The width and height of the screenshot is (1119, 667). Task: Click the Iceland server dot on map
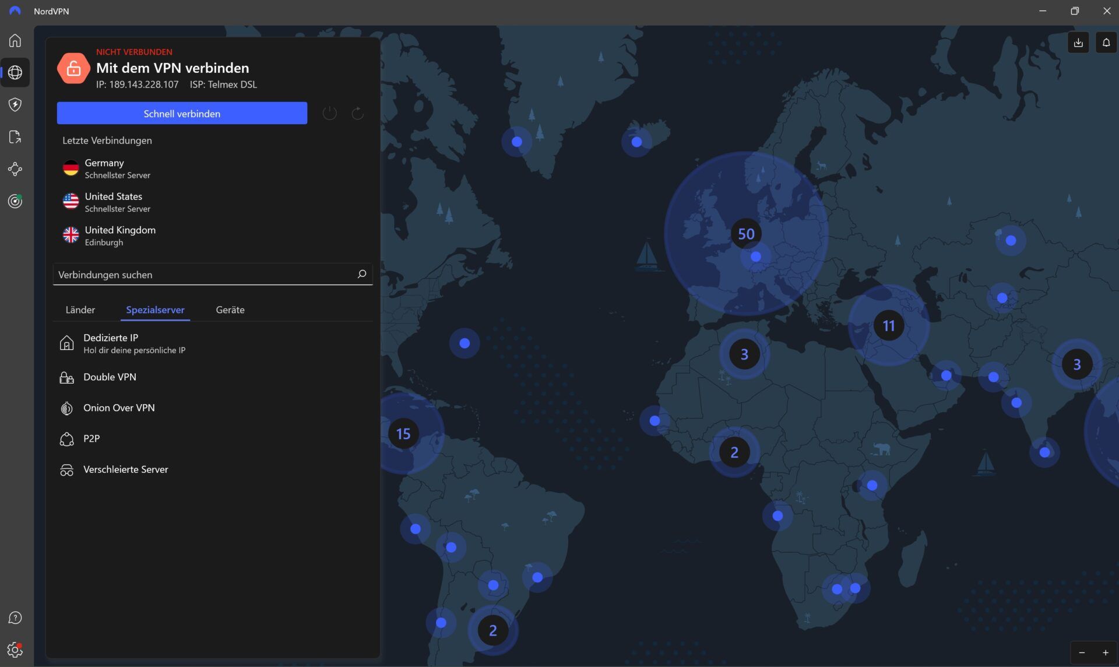[636, 142]
